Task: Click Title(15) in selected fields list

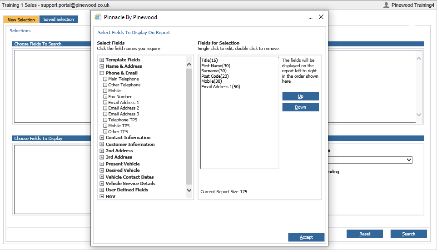Action: coord(209,60)
